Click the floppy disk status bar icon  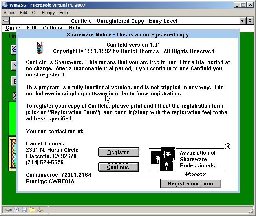(24, 210)
